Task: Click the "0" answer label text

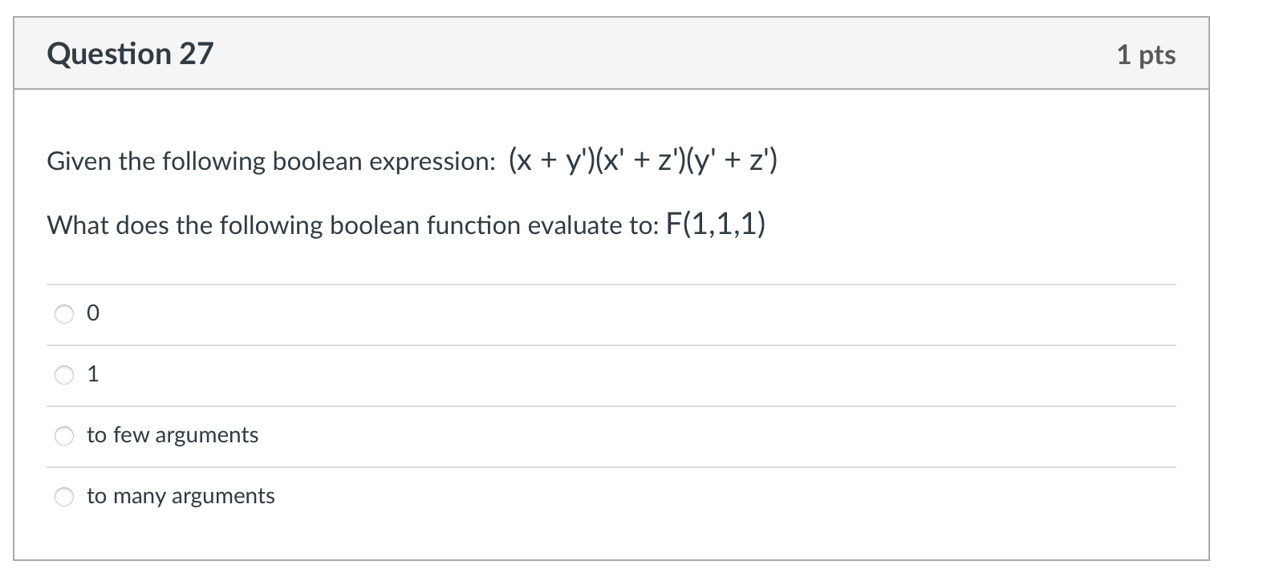Action: coord(93,314)
